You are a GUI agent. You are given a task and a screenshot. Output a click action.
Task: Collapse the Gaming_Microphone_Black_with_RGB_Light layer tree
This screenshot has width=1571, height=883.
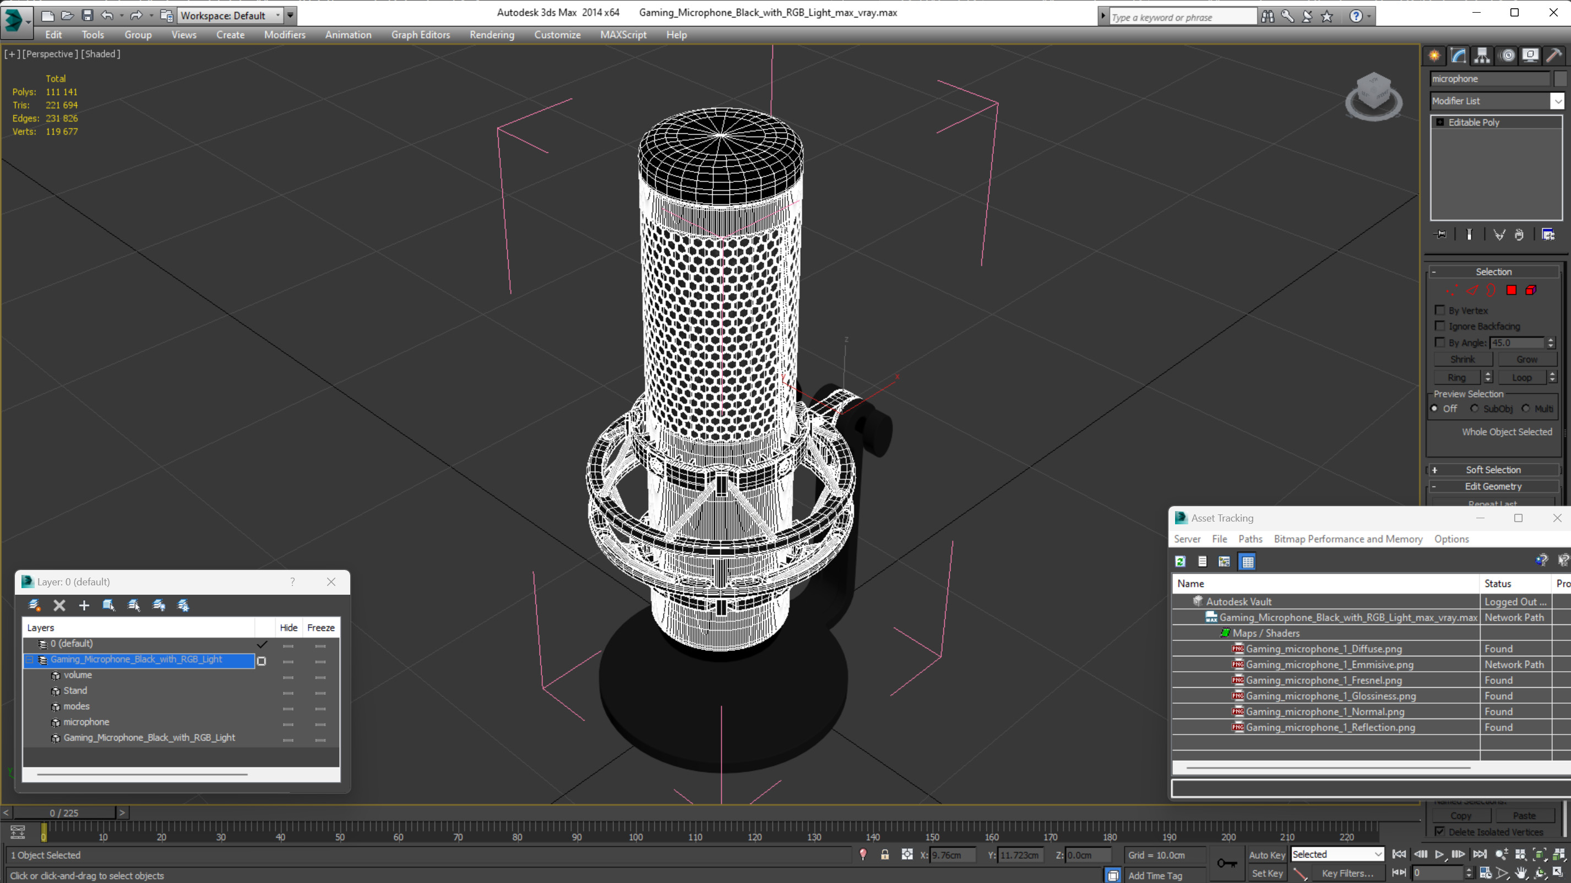pos(29,660)
